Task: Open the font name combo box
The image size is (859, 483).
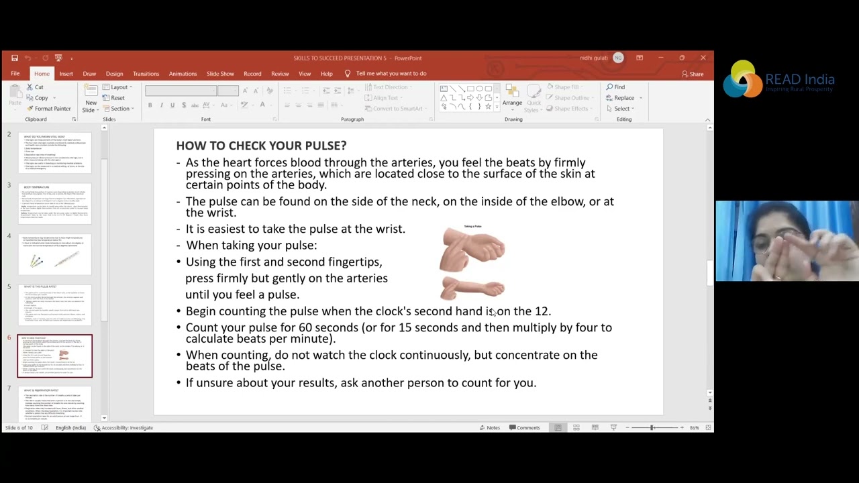Action: pos(181,91)
